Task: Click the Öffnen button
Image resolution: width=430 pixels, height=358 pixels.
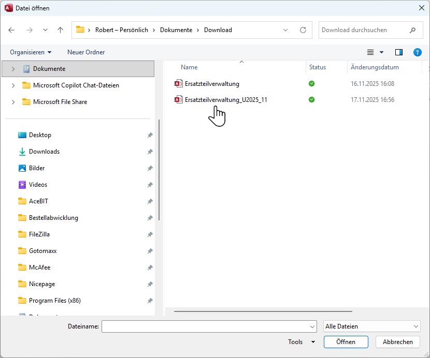Action: (x=346, y=342)
